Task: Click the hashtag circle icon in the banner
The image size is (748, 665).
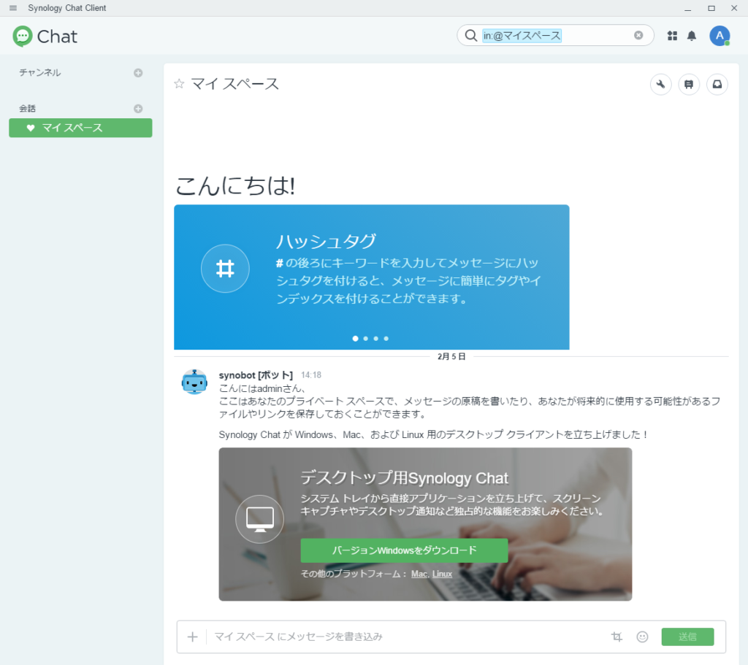Action: 225,269
